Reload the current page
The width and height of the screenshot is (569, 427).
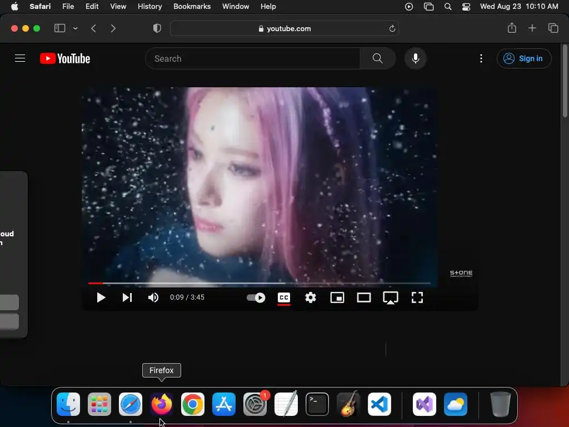coord(392,28)
